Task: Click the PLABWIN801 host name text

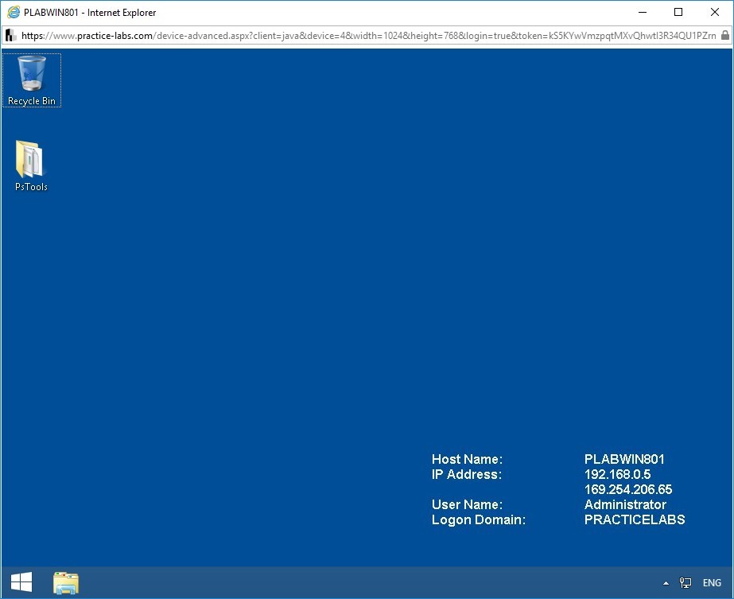Action: pyautogui.click(x=624, y=459)
